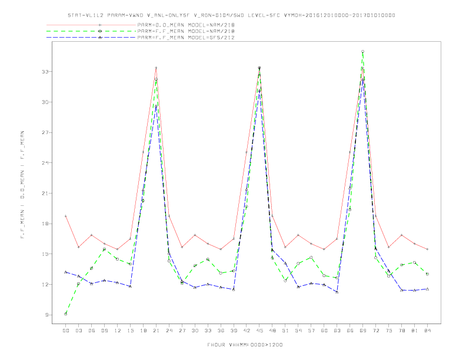Click x-axis tick label 66
The width and height of the screenshot is (466, 360).
point(350,331)
